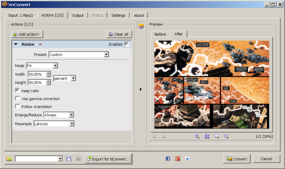
Task: Open the Resample Lanczos dropdown
Action: (54, 124)
